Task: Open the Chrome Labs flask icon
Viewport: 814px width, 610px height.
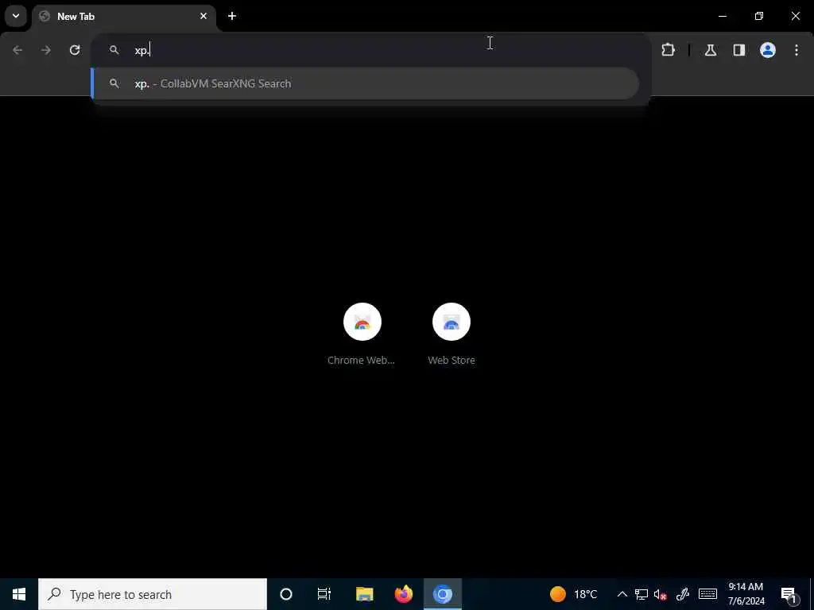Action: coord(711,50)
